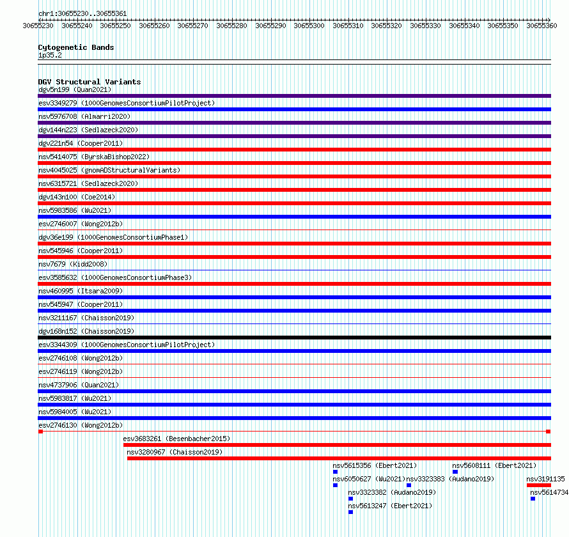
Task: Click nsv460995 (Itsara2009) label
Action: coord(81,291)
